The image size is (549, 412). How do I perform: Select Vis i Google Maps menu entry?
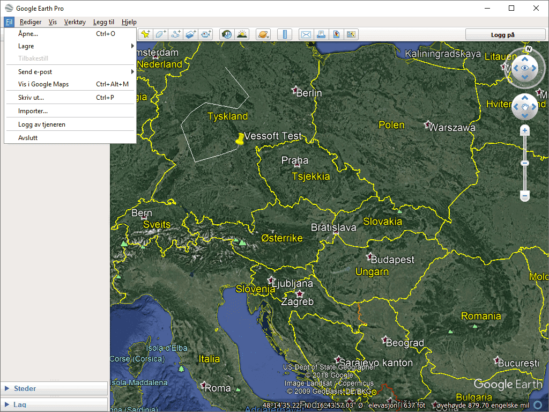tap(70, 84)
